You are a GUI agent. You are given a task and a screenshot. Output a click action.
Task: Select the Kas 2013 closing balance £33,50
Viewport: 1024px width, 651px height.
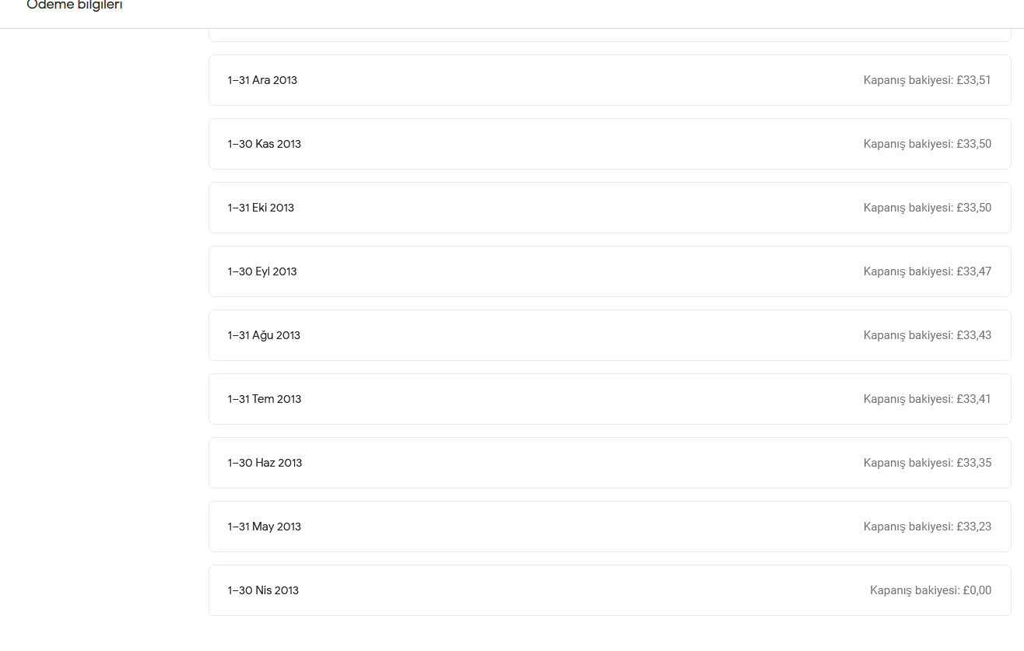pyautogui.click(x=928, y=144)
